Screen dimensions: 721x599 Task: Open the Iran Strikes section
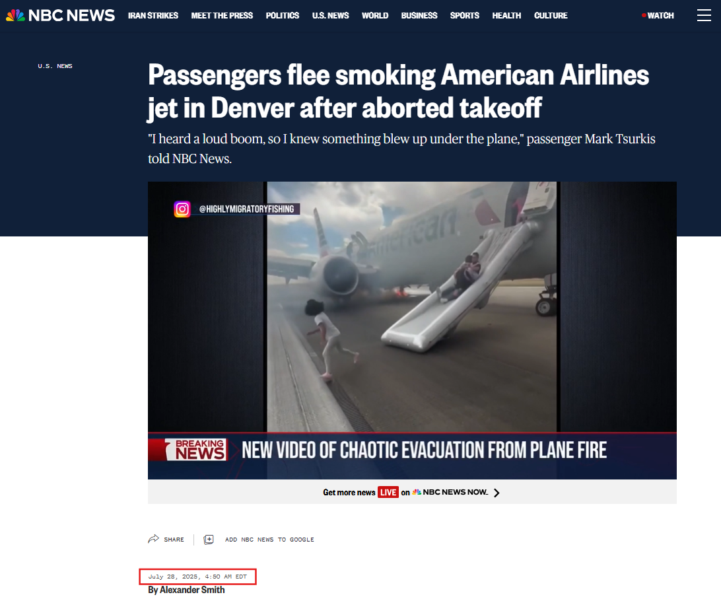point(153,16)
